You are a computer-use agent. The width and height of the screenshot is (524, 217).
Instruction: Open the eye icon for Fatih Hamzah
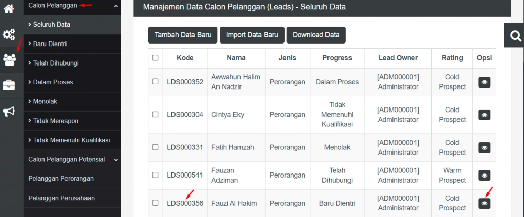[x=484, y=147]
